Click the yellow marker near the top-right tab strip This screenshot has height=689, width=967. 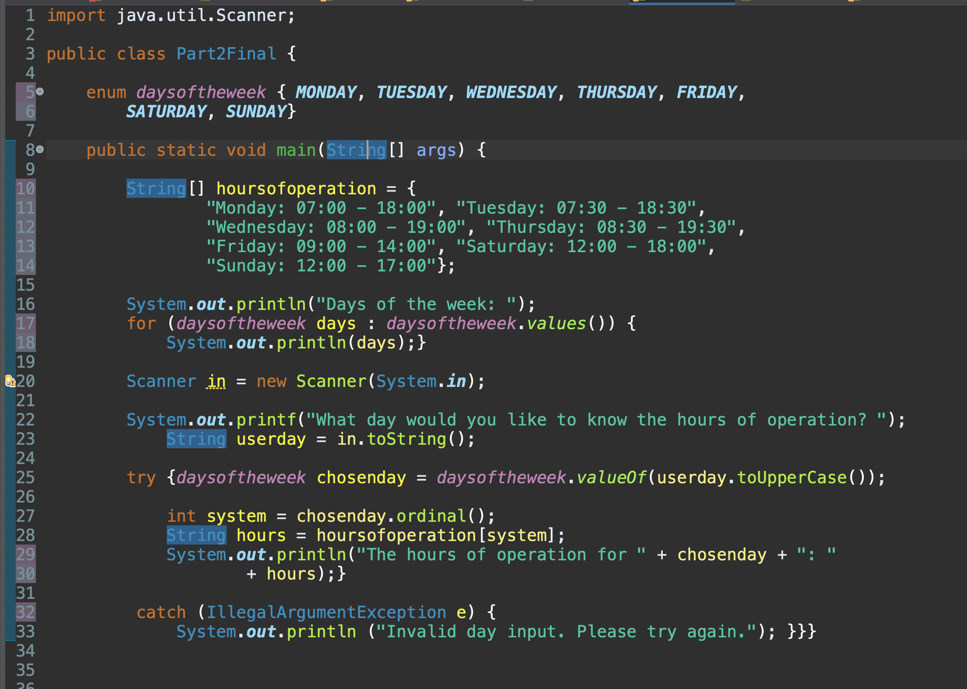746,1
